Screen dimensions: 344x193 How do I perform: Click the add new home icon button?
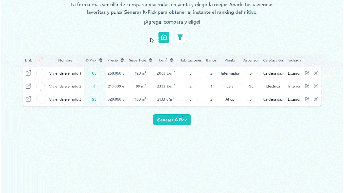(x=164, y=38)
